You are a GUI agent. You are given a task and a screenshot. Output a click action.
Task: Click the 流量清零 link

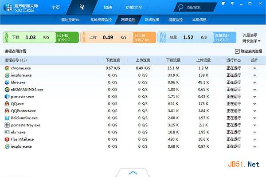coord(250,35)
